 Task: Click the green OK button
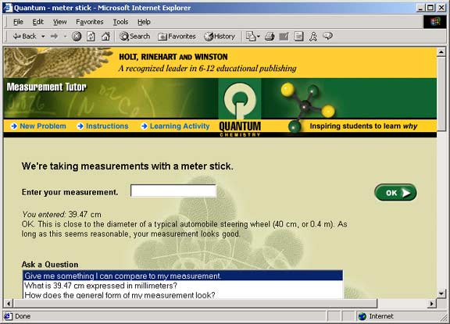pos(395,192)
